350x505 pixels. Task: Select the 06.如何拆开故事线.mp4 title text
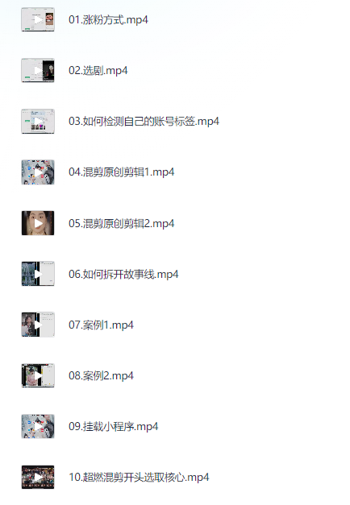pyautogui.click(x=123, y=275)
